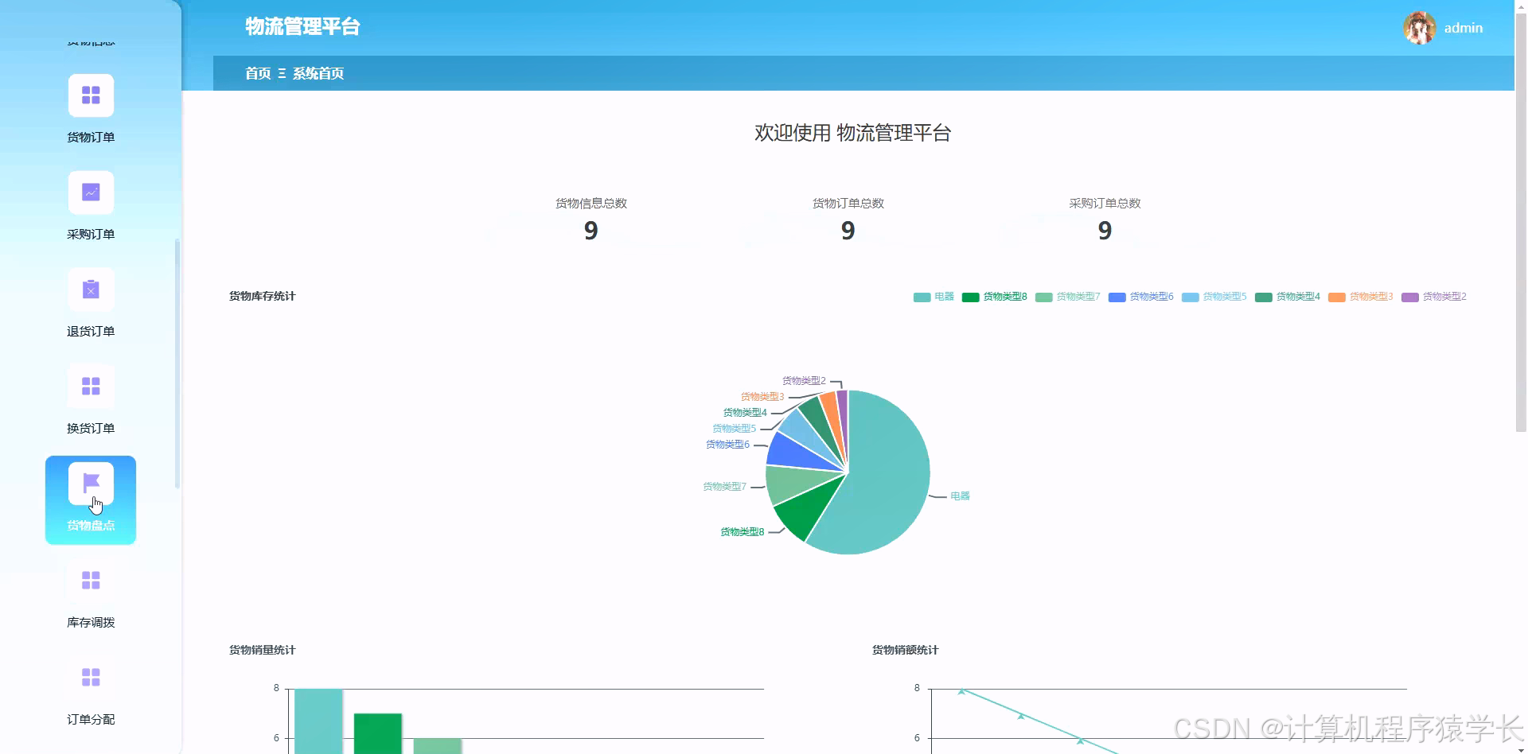Click the 货物库存统计 chart title
Viewport: 1528px width, 754px height.
262,296
